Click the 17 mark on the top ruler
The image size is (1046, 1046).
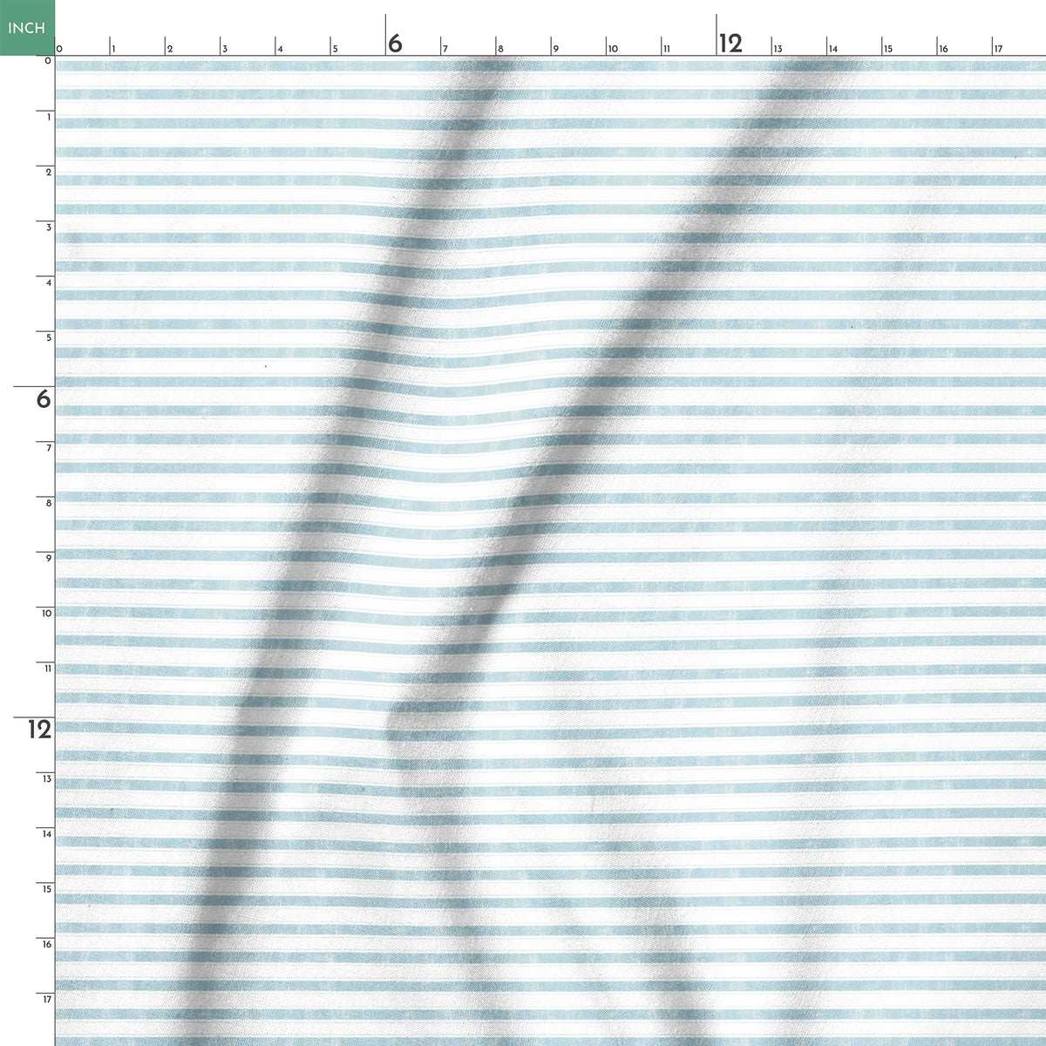pyautogui.click(x=998, y=50)
